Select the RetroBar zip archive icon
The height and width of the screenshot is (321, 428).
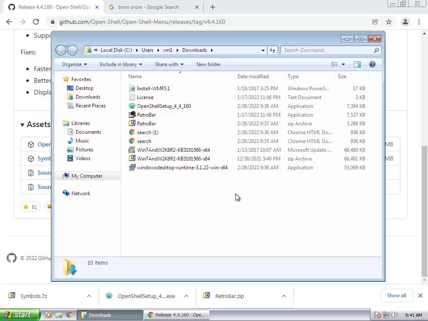pyautogui.click(x=132, y=123)
